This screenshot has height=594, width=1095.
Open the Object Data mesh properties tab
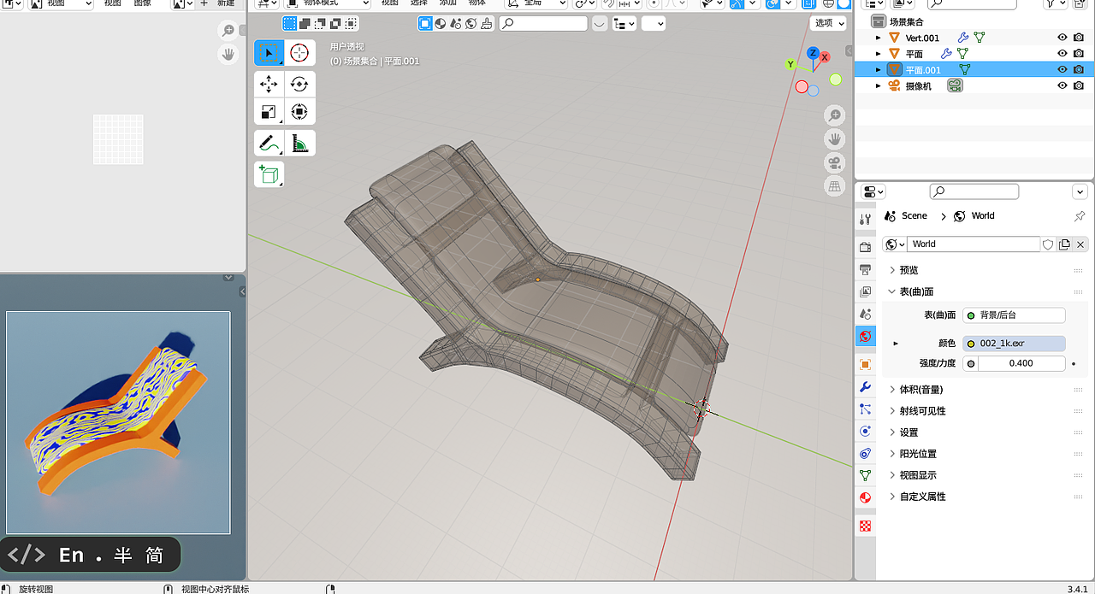coord(866,475)
